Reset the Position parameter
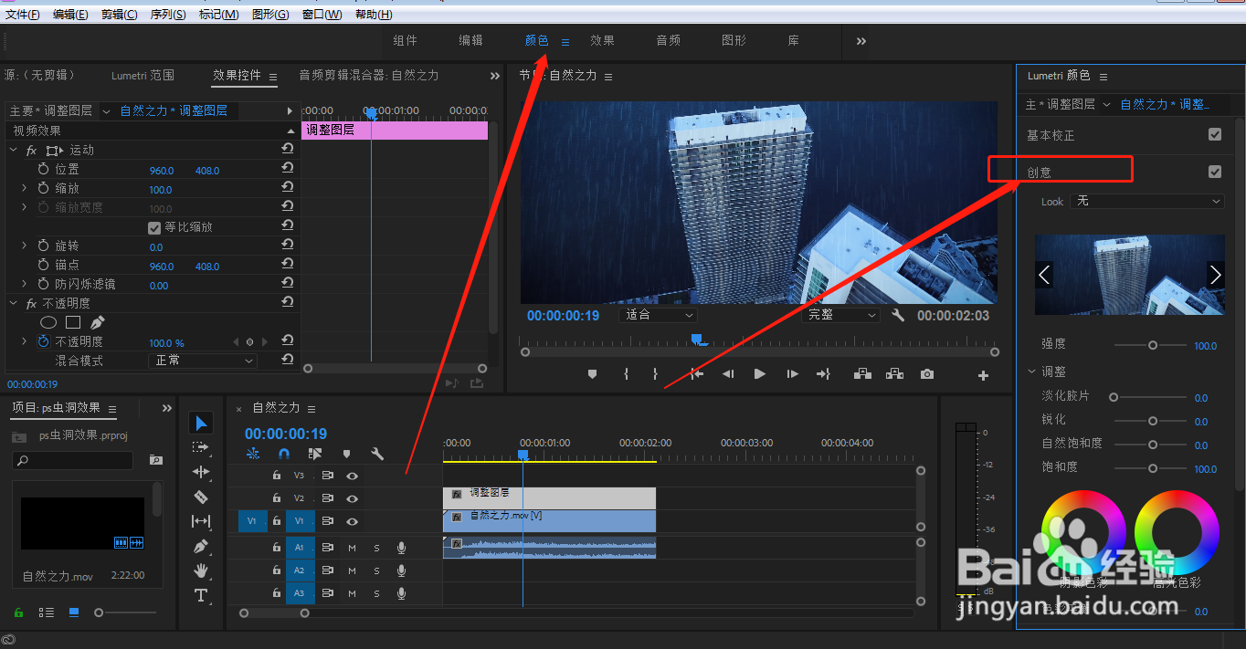Viewport: 1246px width, 649px height. click(287, 169)
